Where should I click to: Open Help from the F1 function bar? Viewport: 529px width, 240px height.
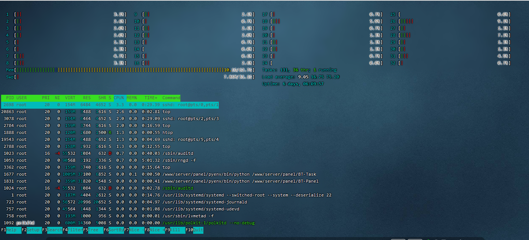click(14, 230)
